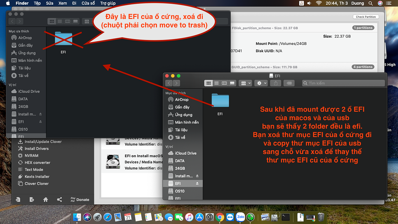Open Màn hình nền in front Finder sidebar
Image resolution: width=398 pixels, height=224 pixels.
(183, 122)
